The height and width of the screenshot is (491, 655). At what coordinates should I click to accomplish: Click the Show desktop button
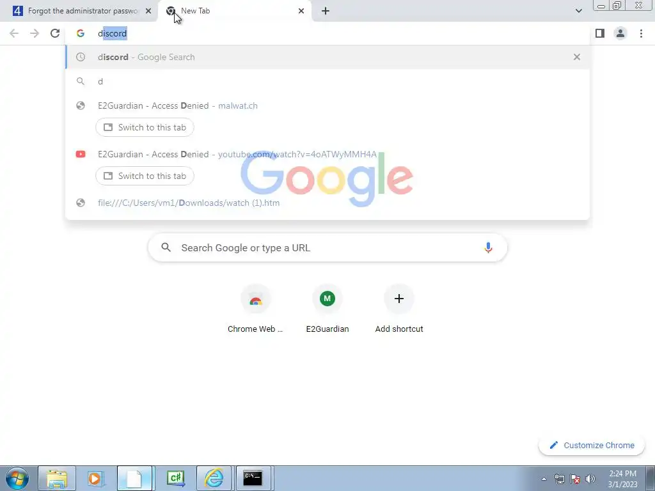point(650,478)
